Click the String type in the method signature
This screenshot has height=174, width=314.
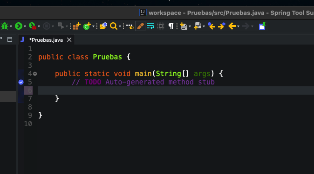[169, 74]
